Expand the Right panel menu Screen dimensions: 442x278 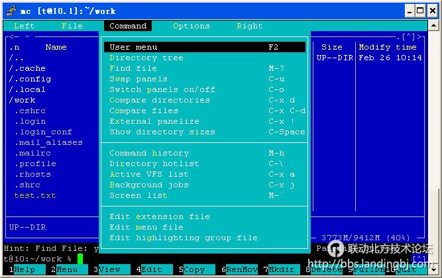point(249,26)
